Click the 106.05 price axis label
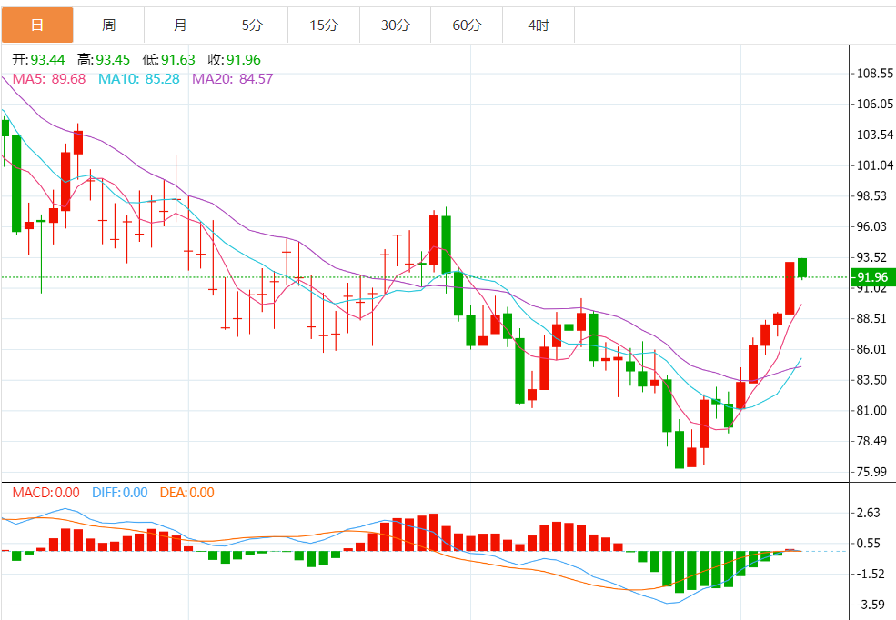Image resolution: width=896 pixels, height=620 pixels. [874, 104]
